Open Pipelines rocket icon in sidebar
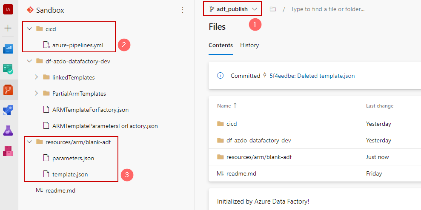Image resolution: width=421 pixels, height=210 pixels. click(8, 110)
